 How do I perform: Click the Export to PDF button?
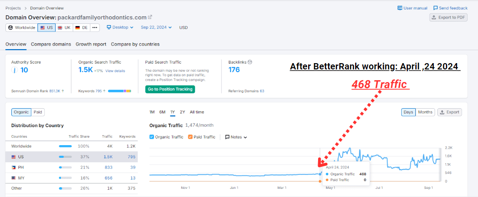pos(448,18)
